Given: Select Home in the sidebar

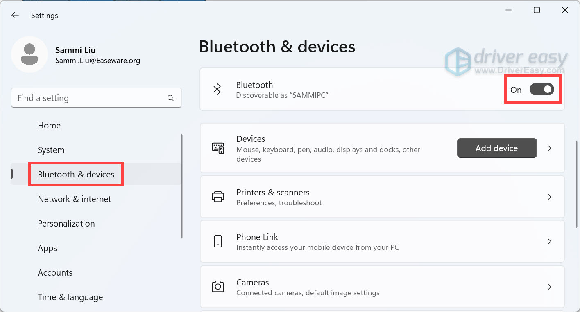Looking at the screenshot, I should [x=49, y=125].
